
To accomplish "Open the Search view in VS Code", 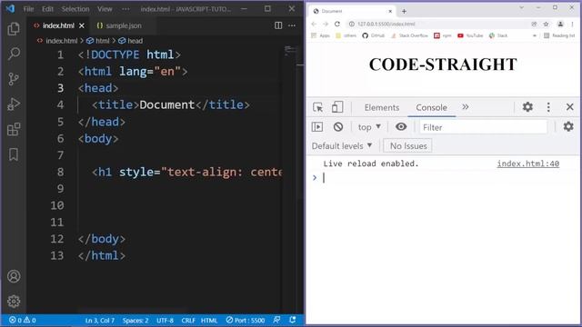I will click(x=14, y=54).
